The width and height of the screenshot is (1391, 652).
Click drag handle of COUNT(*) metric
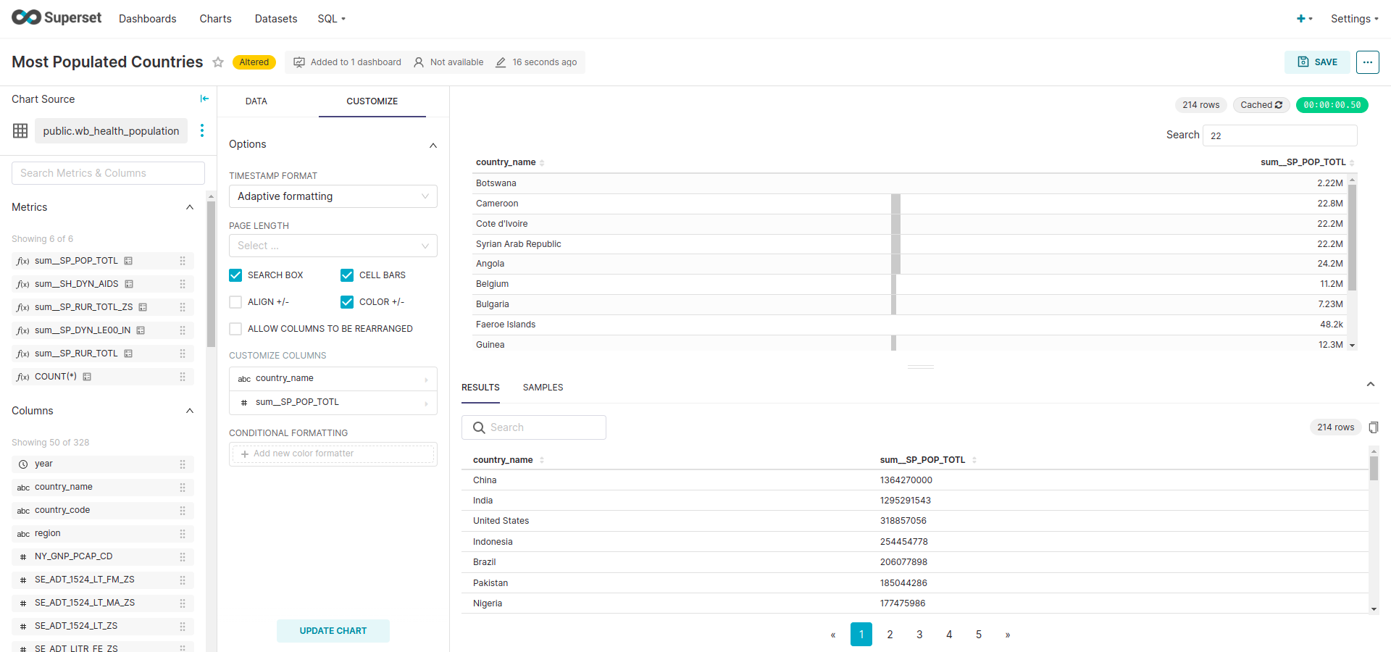tap(183, 377)
